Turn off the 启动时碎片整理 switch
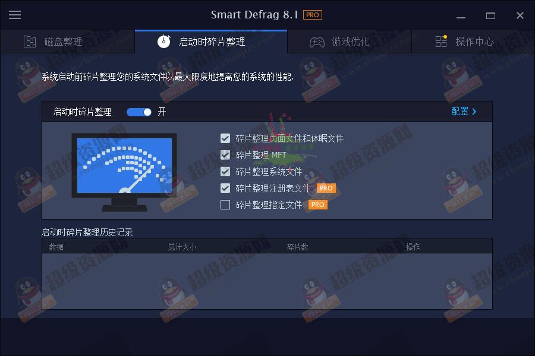535x356 pixels. 139,112
